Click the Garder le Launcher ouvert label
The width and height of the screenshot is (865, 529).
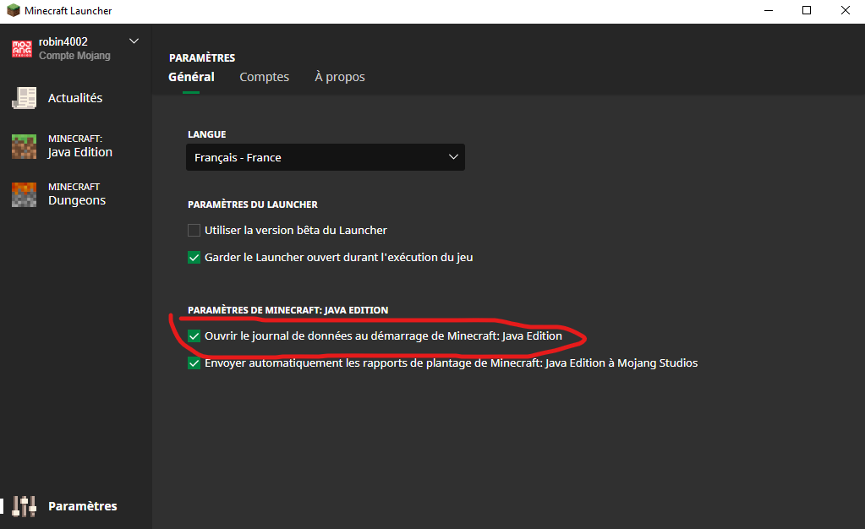(339, 257)
